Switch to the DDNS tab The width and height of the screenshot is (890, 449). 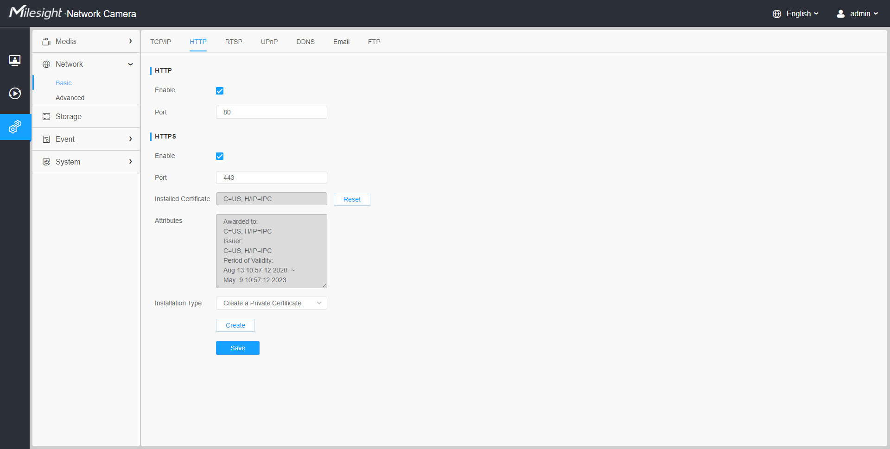click(305, 42)
